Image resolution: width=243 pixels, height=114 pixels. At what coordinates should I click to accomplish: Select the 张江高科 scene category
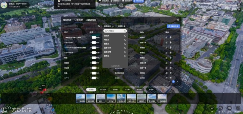click(x=103, y=90)
